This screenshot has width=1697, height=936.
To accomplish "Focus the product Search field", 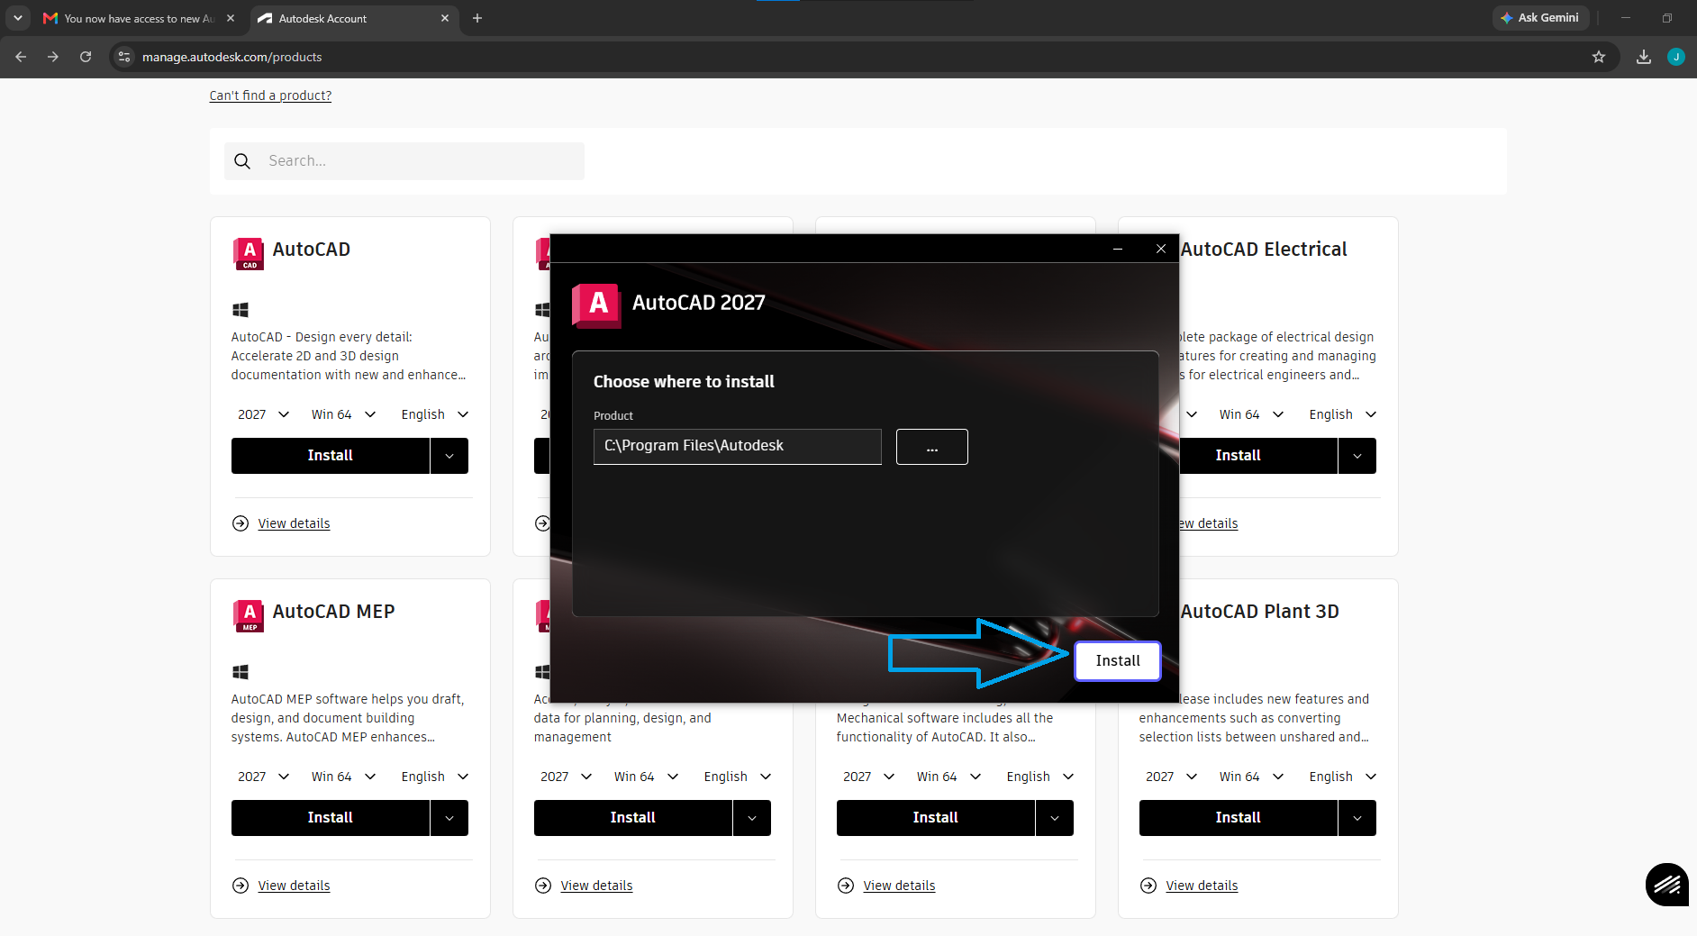I will [x=404, y=161].
